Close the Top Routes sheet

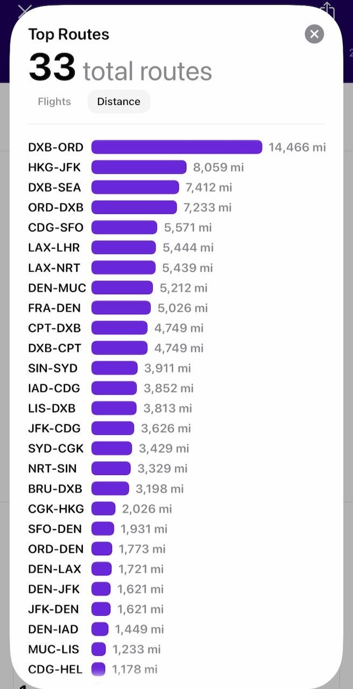click(314, 34)
